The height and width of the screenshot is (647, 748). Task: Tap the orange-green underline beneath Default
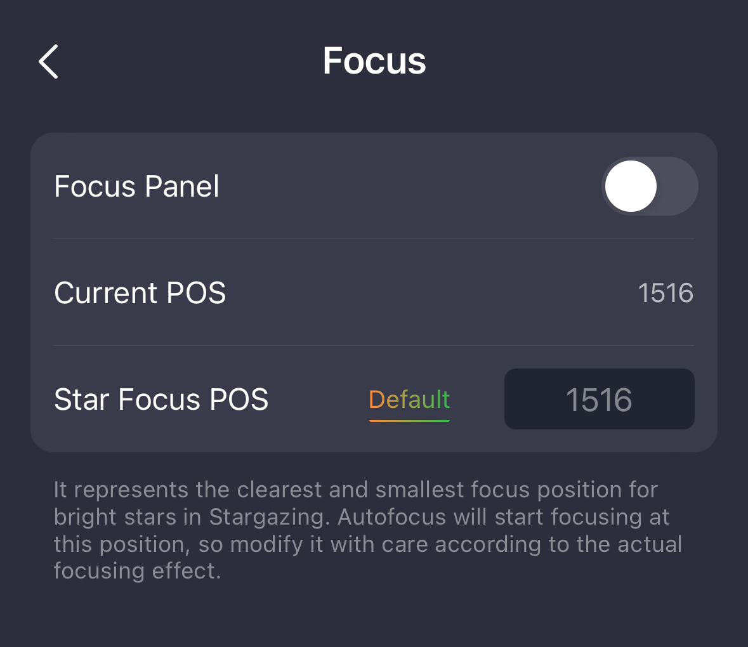(x=409, y=420)
